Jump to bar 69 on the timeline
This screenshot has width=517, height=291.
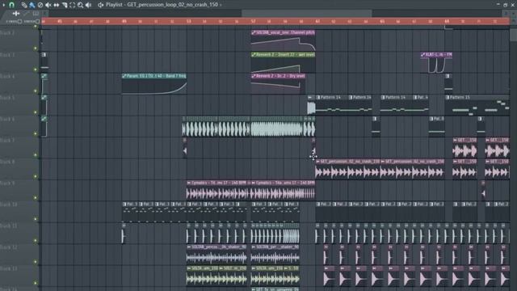(x=447, y=22)
